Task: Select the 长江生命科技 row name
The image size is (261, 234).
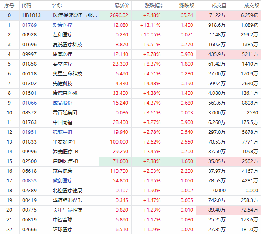Action: click(x=67, y=210)
